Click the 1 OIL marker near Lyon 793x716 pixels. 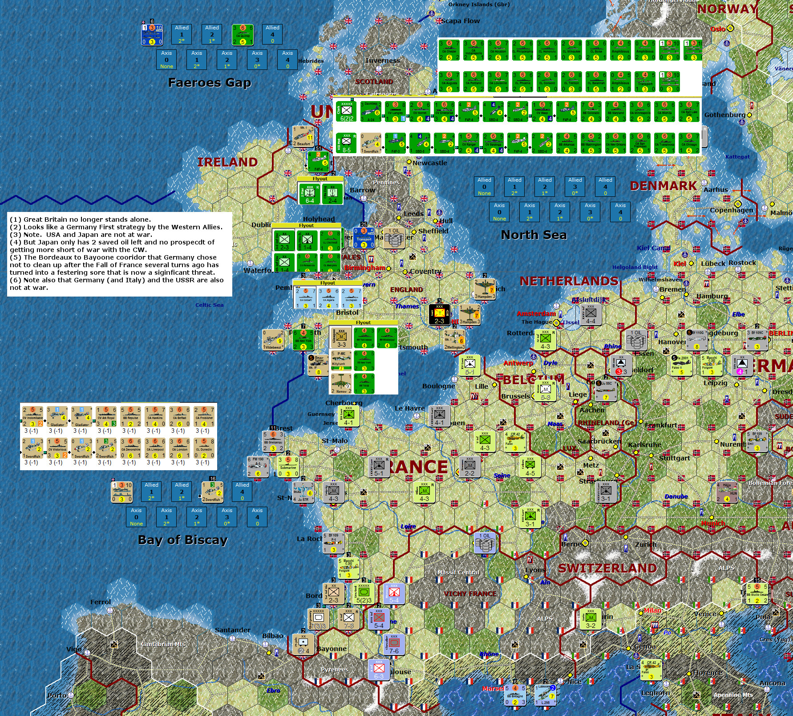(485, 543)
